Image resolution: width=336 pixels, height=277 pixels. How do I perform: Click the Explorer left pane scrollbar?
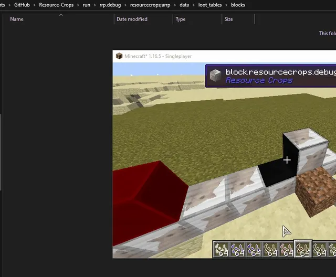click(x=1, y=152)
